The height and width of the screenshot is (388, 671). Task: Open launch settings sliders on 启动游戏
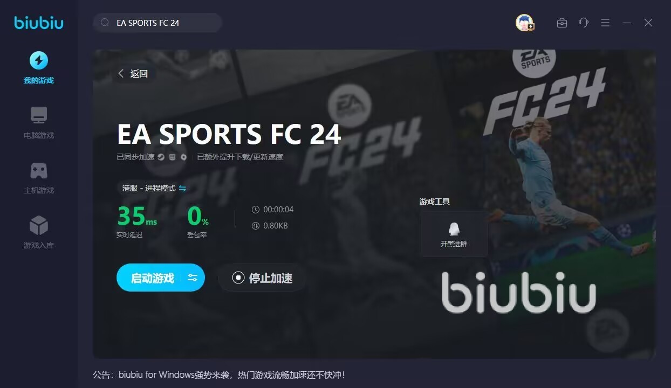click(193, 278)
